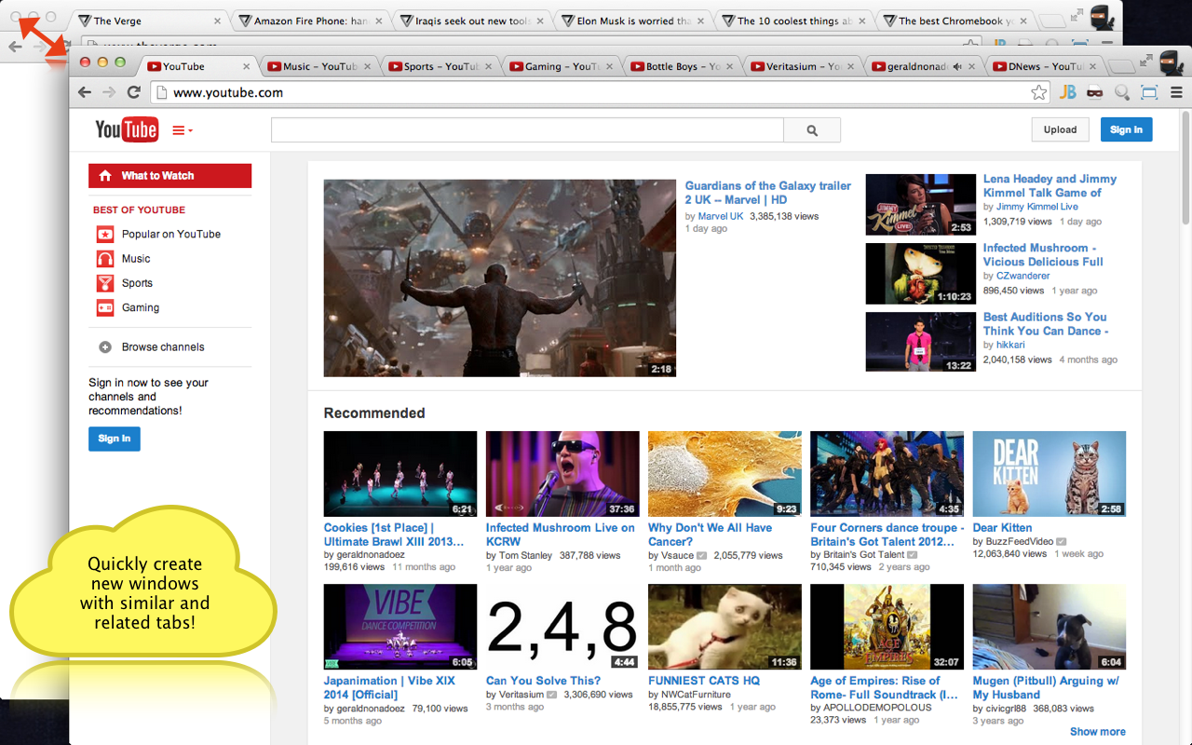Go back in the YouTube window
This screenshot has height=745, width=1192.
(85, 92)
